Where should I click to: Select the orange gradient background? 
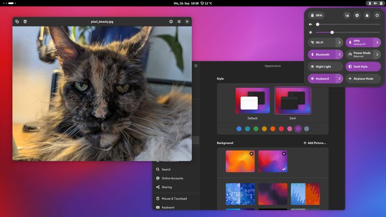point(240,161)
